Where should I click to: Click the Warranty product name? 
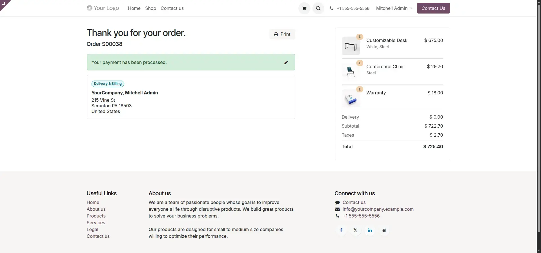[x=376, y=93]
